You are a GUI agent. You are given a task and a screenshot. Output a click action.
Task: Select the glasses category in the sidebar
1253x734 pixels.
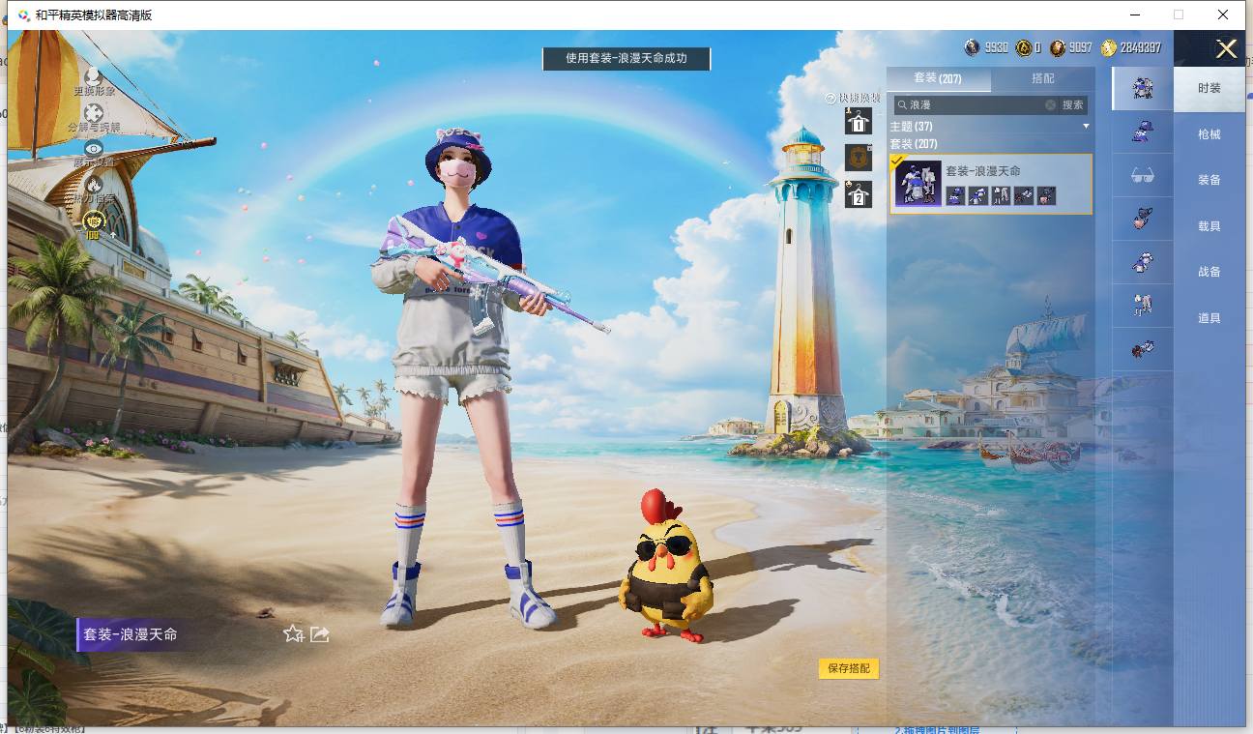[x=1142, y=175]
